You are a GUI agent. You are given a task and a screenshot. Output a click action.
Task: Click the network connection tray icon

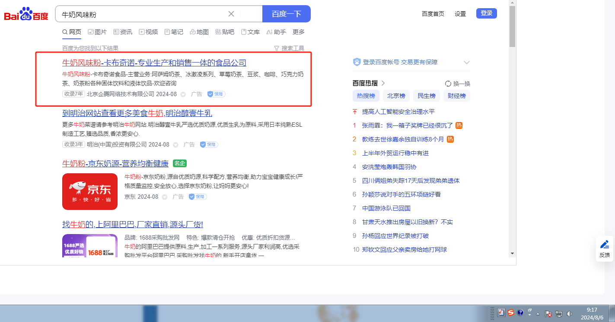click(559, 314)
